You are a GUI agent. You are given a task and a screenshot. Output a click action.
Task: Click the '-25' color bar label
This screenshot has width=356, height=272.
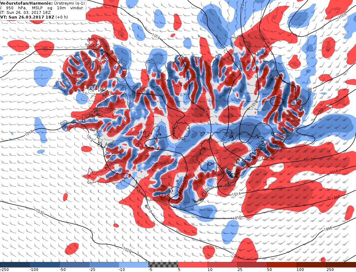[x=92, y=270]
